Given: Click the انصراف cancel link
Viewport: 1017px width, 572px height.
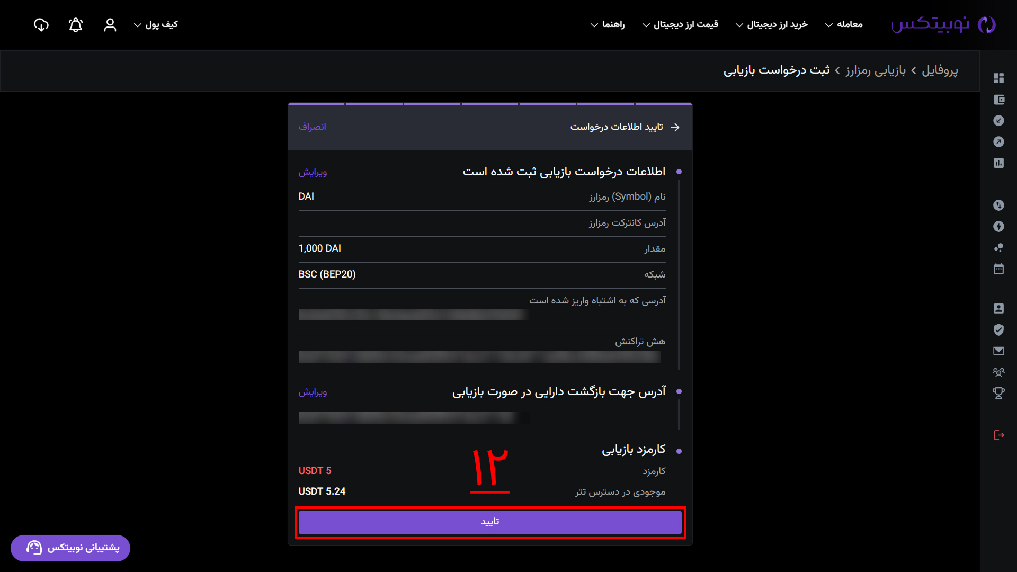Looking at the screenshot, I should point(312,127).
